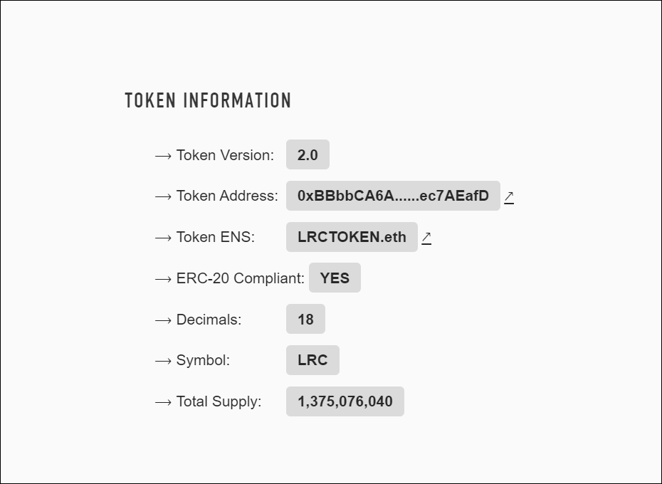Click the Symbol label text

click(x=203, y=360)
